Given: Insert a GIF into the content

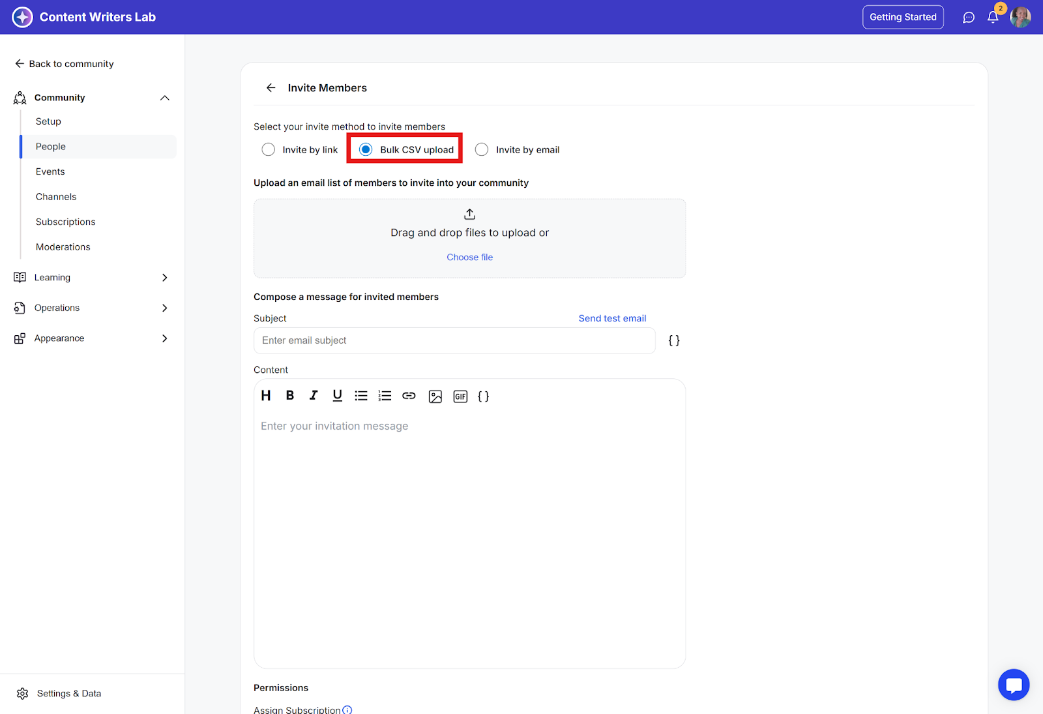Looking at the screenshot, I should tap(460, 396).
